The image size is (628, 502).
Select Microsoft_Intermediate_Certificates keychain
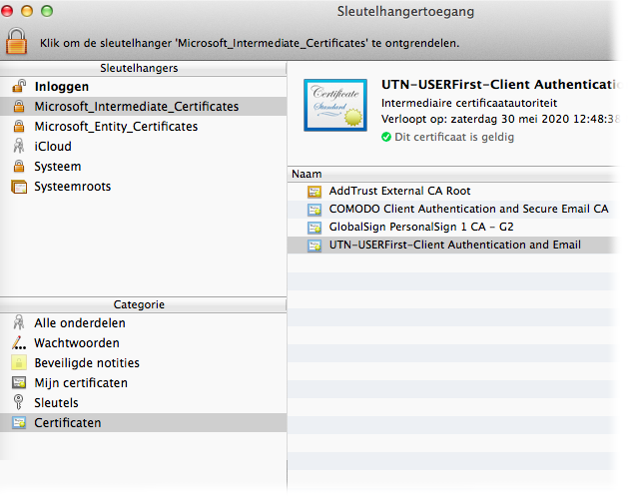pyautogui.click(x=144, y=107)
